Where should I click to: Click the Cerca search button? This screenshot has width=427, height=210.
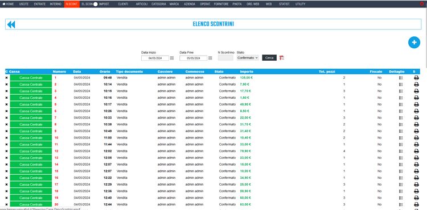[x=269, y=58]
